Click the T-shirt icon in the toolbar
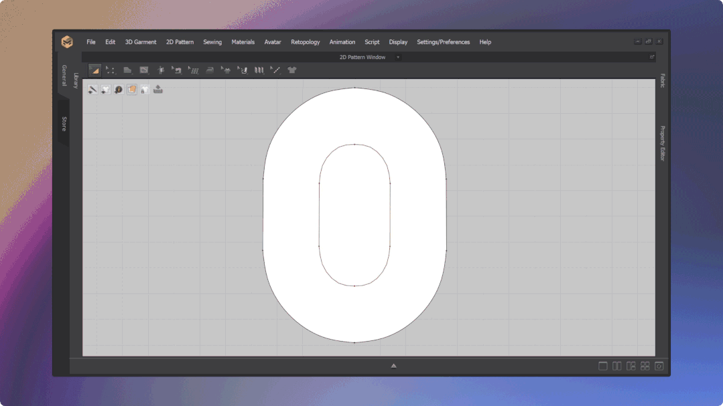Viewport: 723px width, 406px height. pos(292,70)
